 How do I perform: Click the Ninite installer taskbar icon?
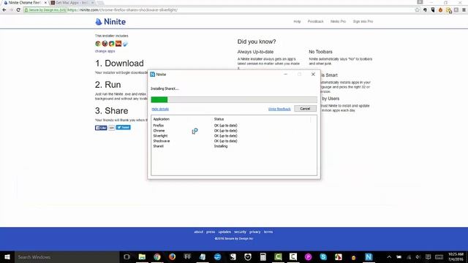(x=369, y=256)
